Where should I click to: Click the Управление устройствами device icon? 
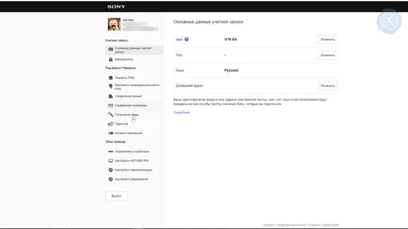(x=110, y=151)
